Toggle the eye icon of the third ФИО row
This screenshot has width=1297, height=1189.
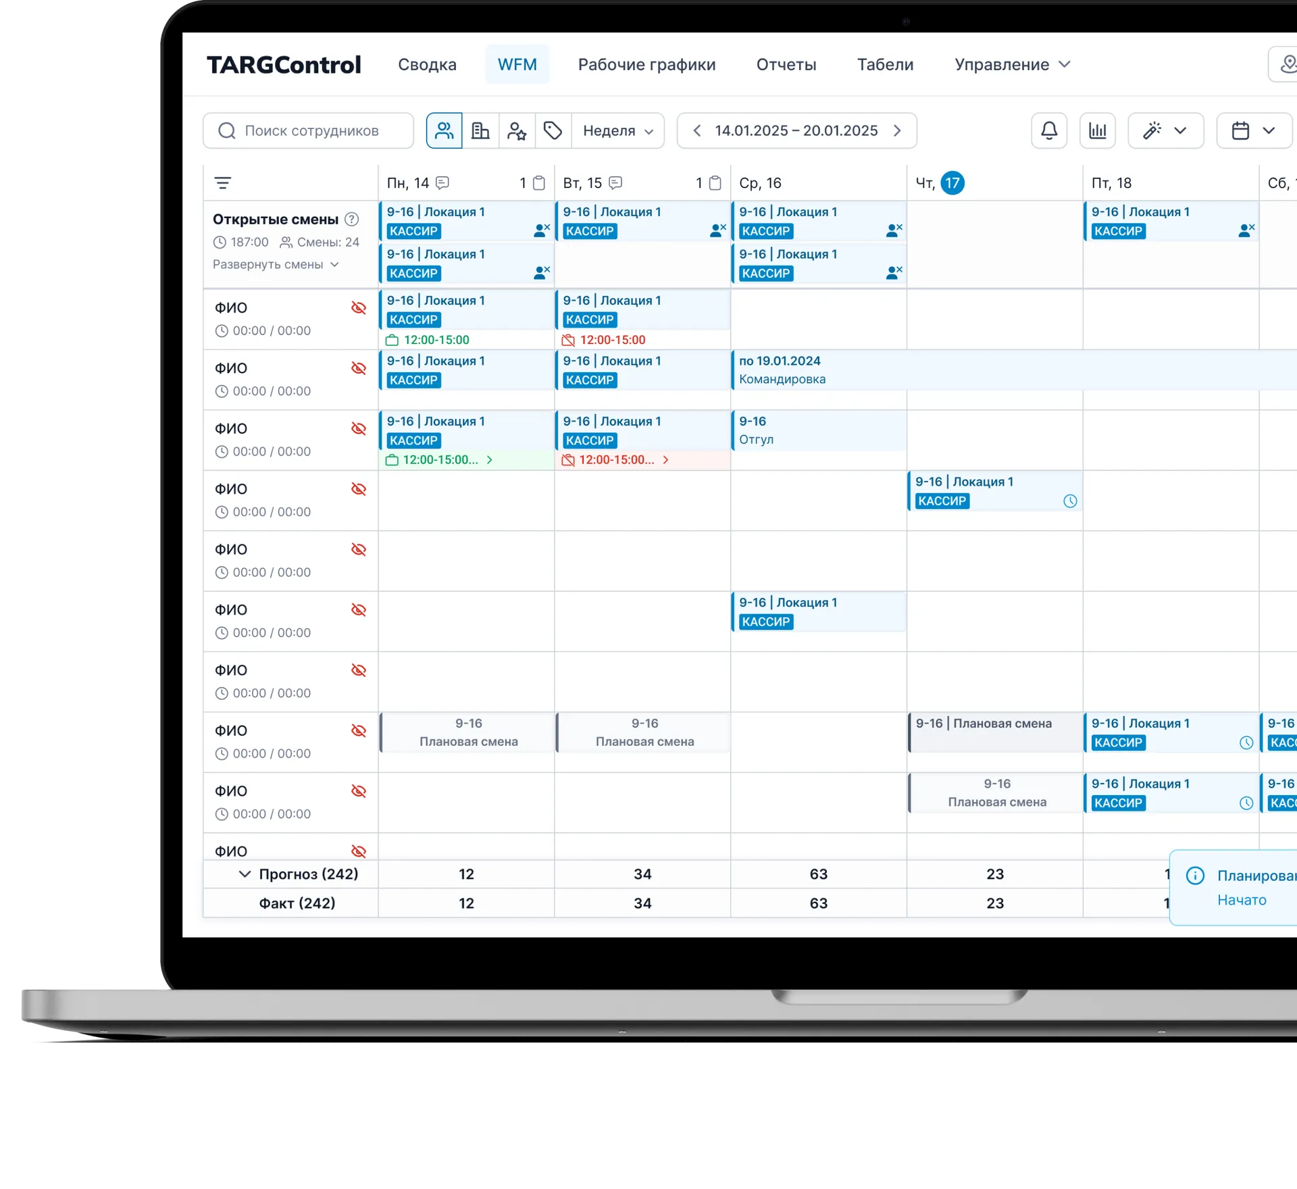(x=359, y=429)
